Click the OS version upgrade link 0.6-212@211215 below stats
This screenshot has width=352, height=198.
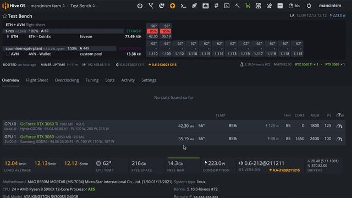(x=284, y=170)
